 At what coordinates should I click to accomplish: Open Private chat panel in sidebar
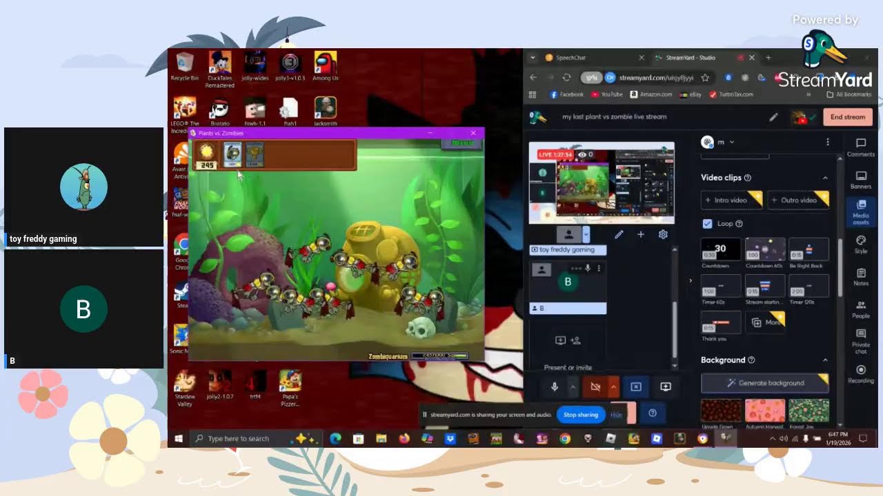point(860,342)
